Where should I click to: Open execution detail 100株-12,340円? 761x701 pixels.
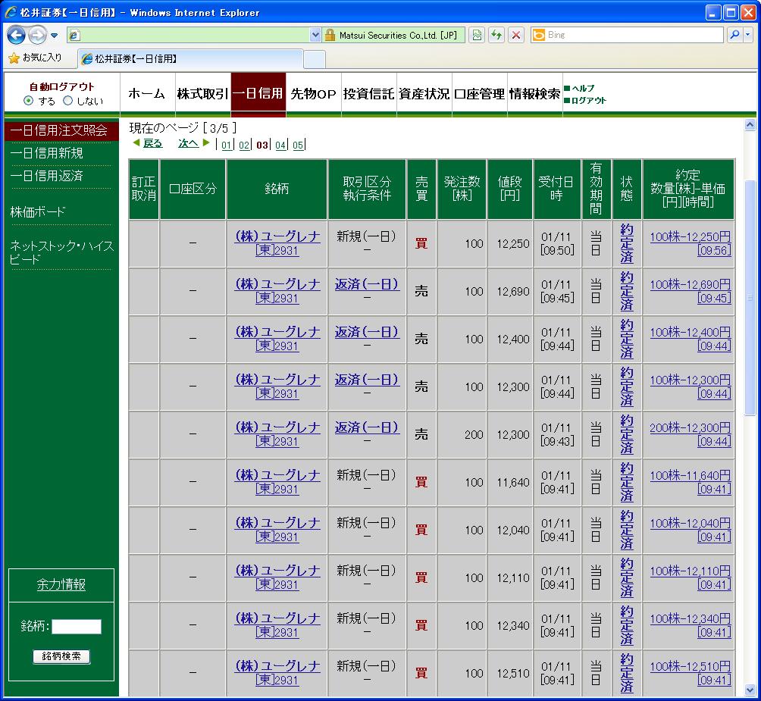click(x=691, y=625)
